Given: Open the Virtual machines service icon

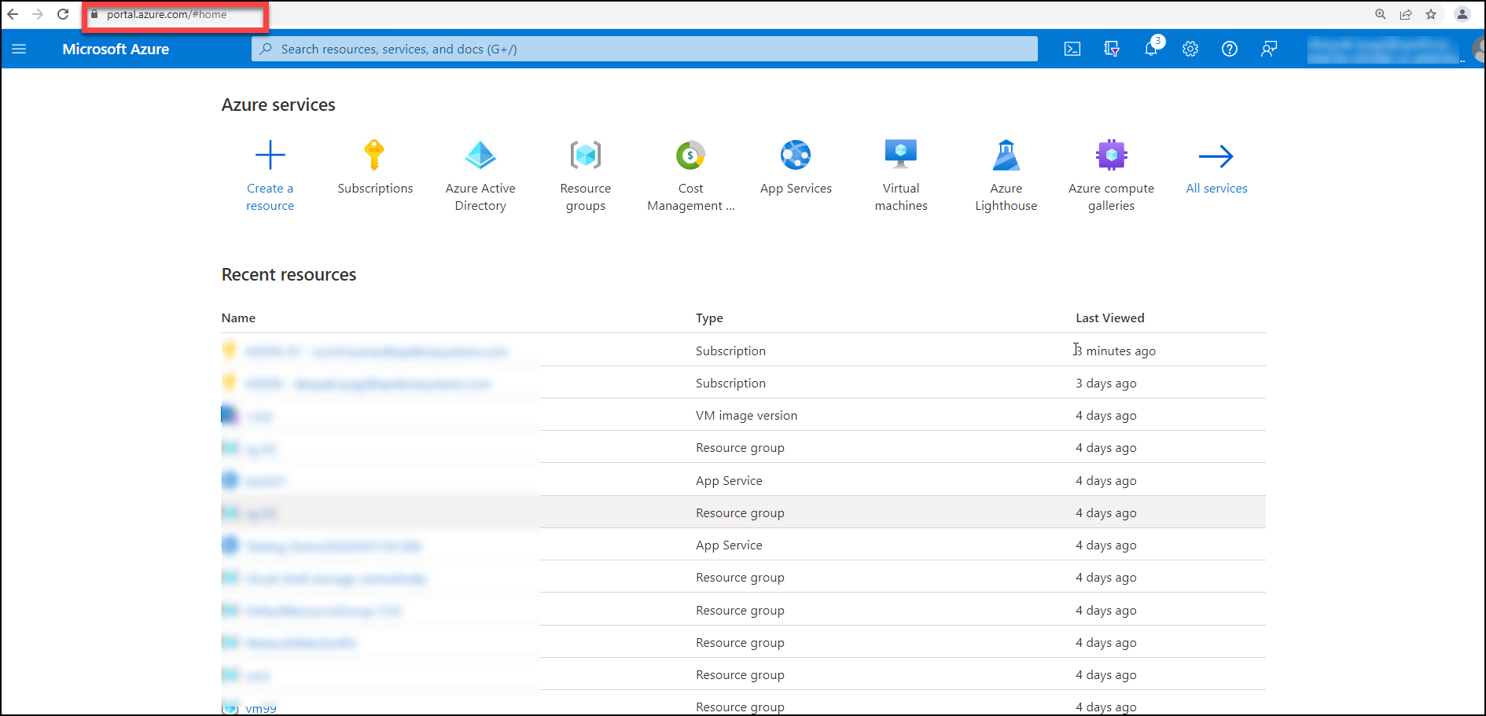Looking at the screenshot, I should (901, 155).
